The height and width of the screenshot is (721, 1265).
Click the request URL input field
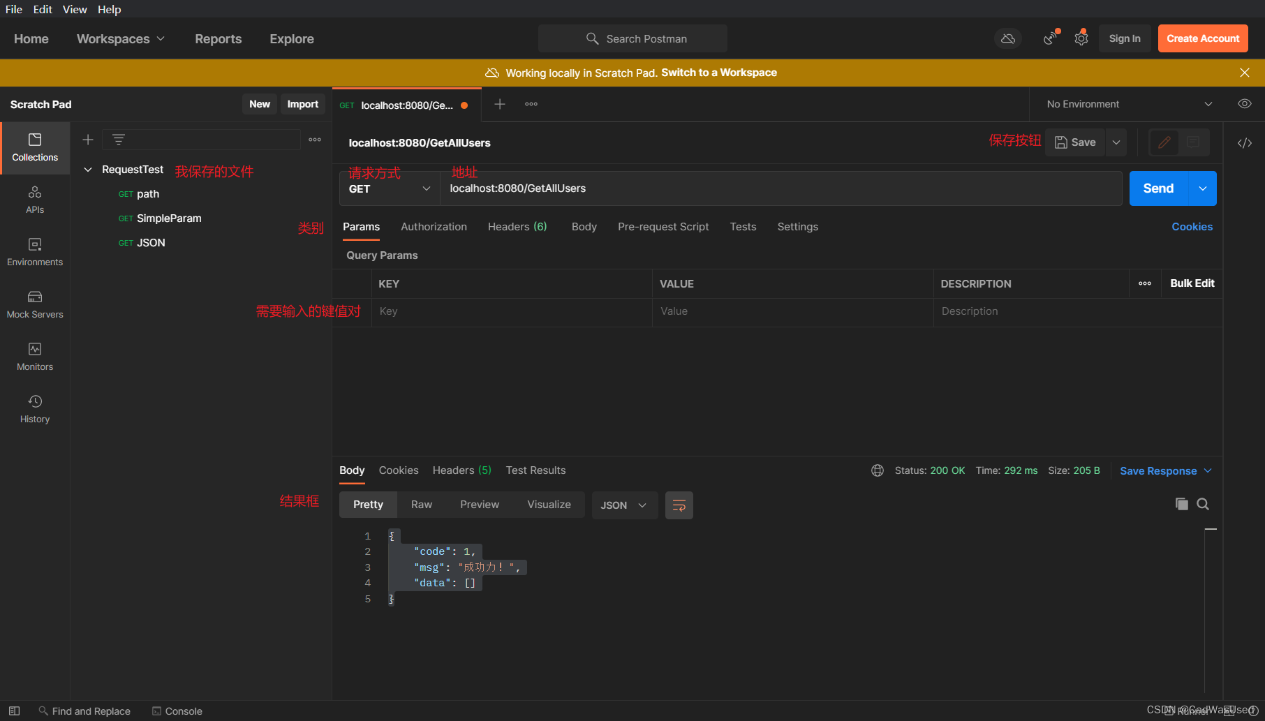(781, 188)
